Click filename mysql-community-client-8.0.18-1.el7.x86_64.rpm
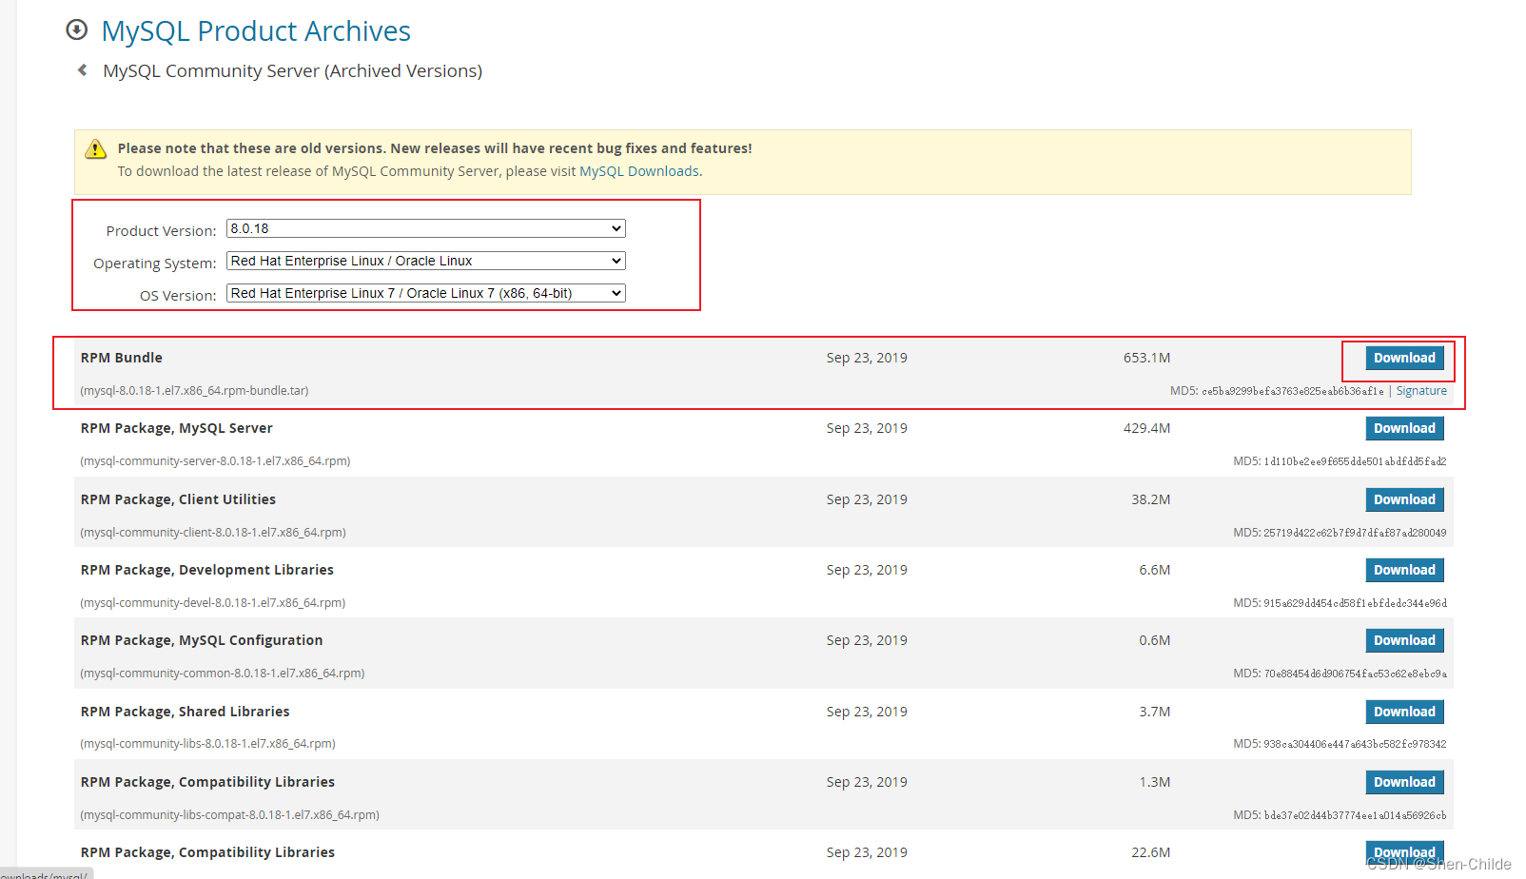Viewport: 1526px width, 879px height. [x=213, y=533]
